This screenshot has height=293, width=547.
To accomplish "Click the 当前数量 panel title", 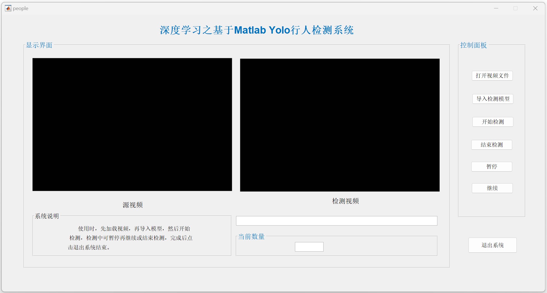I will point(251,237).
